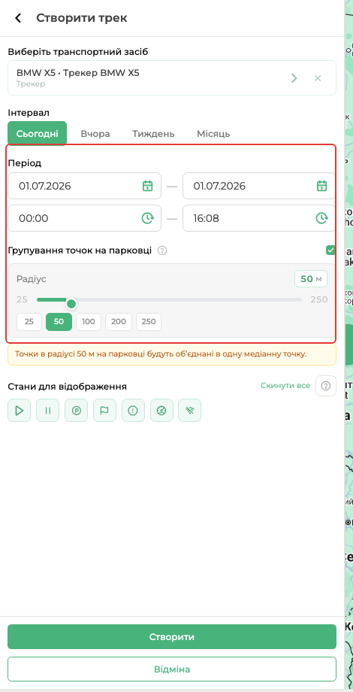Clear selected vehicle with X icon
Image resolution: width=353 pixels, height=692 pixels.
click(x=317, y=78)
